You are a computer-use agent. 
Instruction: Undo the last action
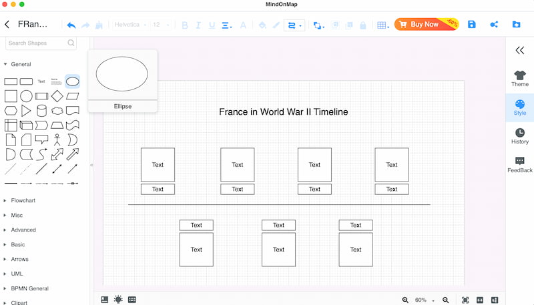point(71,25)
